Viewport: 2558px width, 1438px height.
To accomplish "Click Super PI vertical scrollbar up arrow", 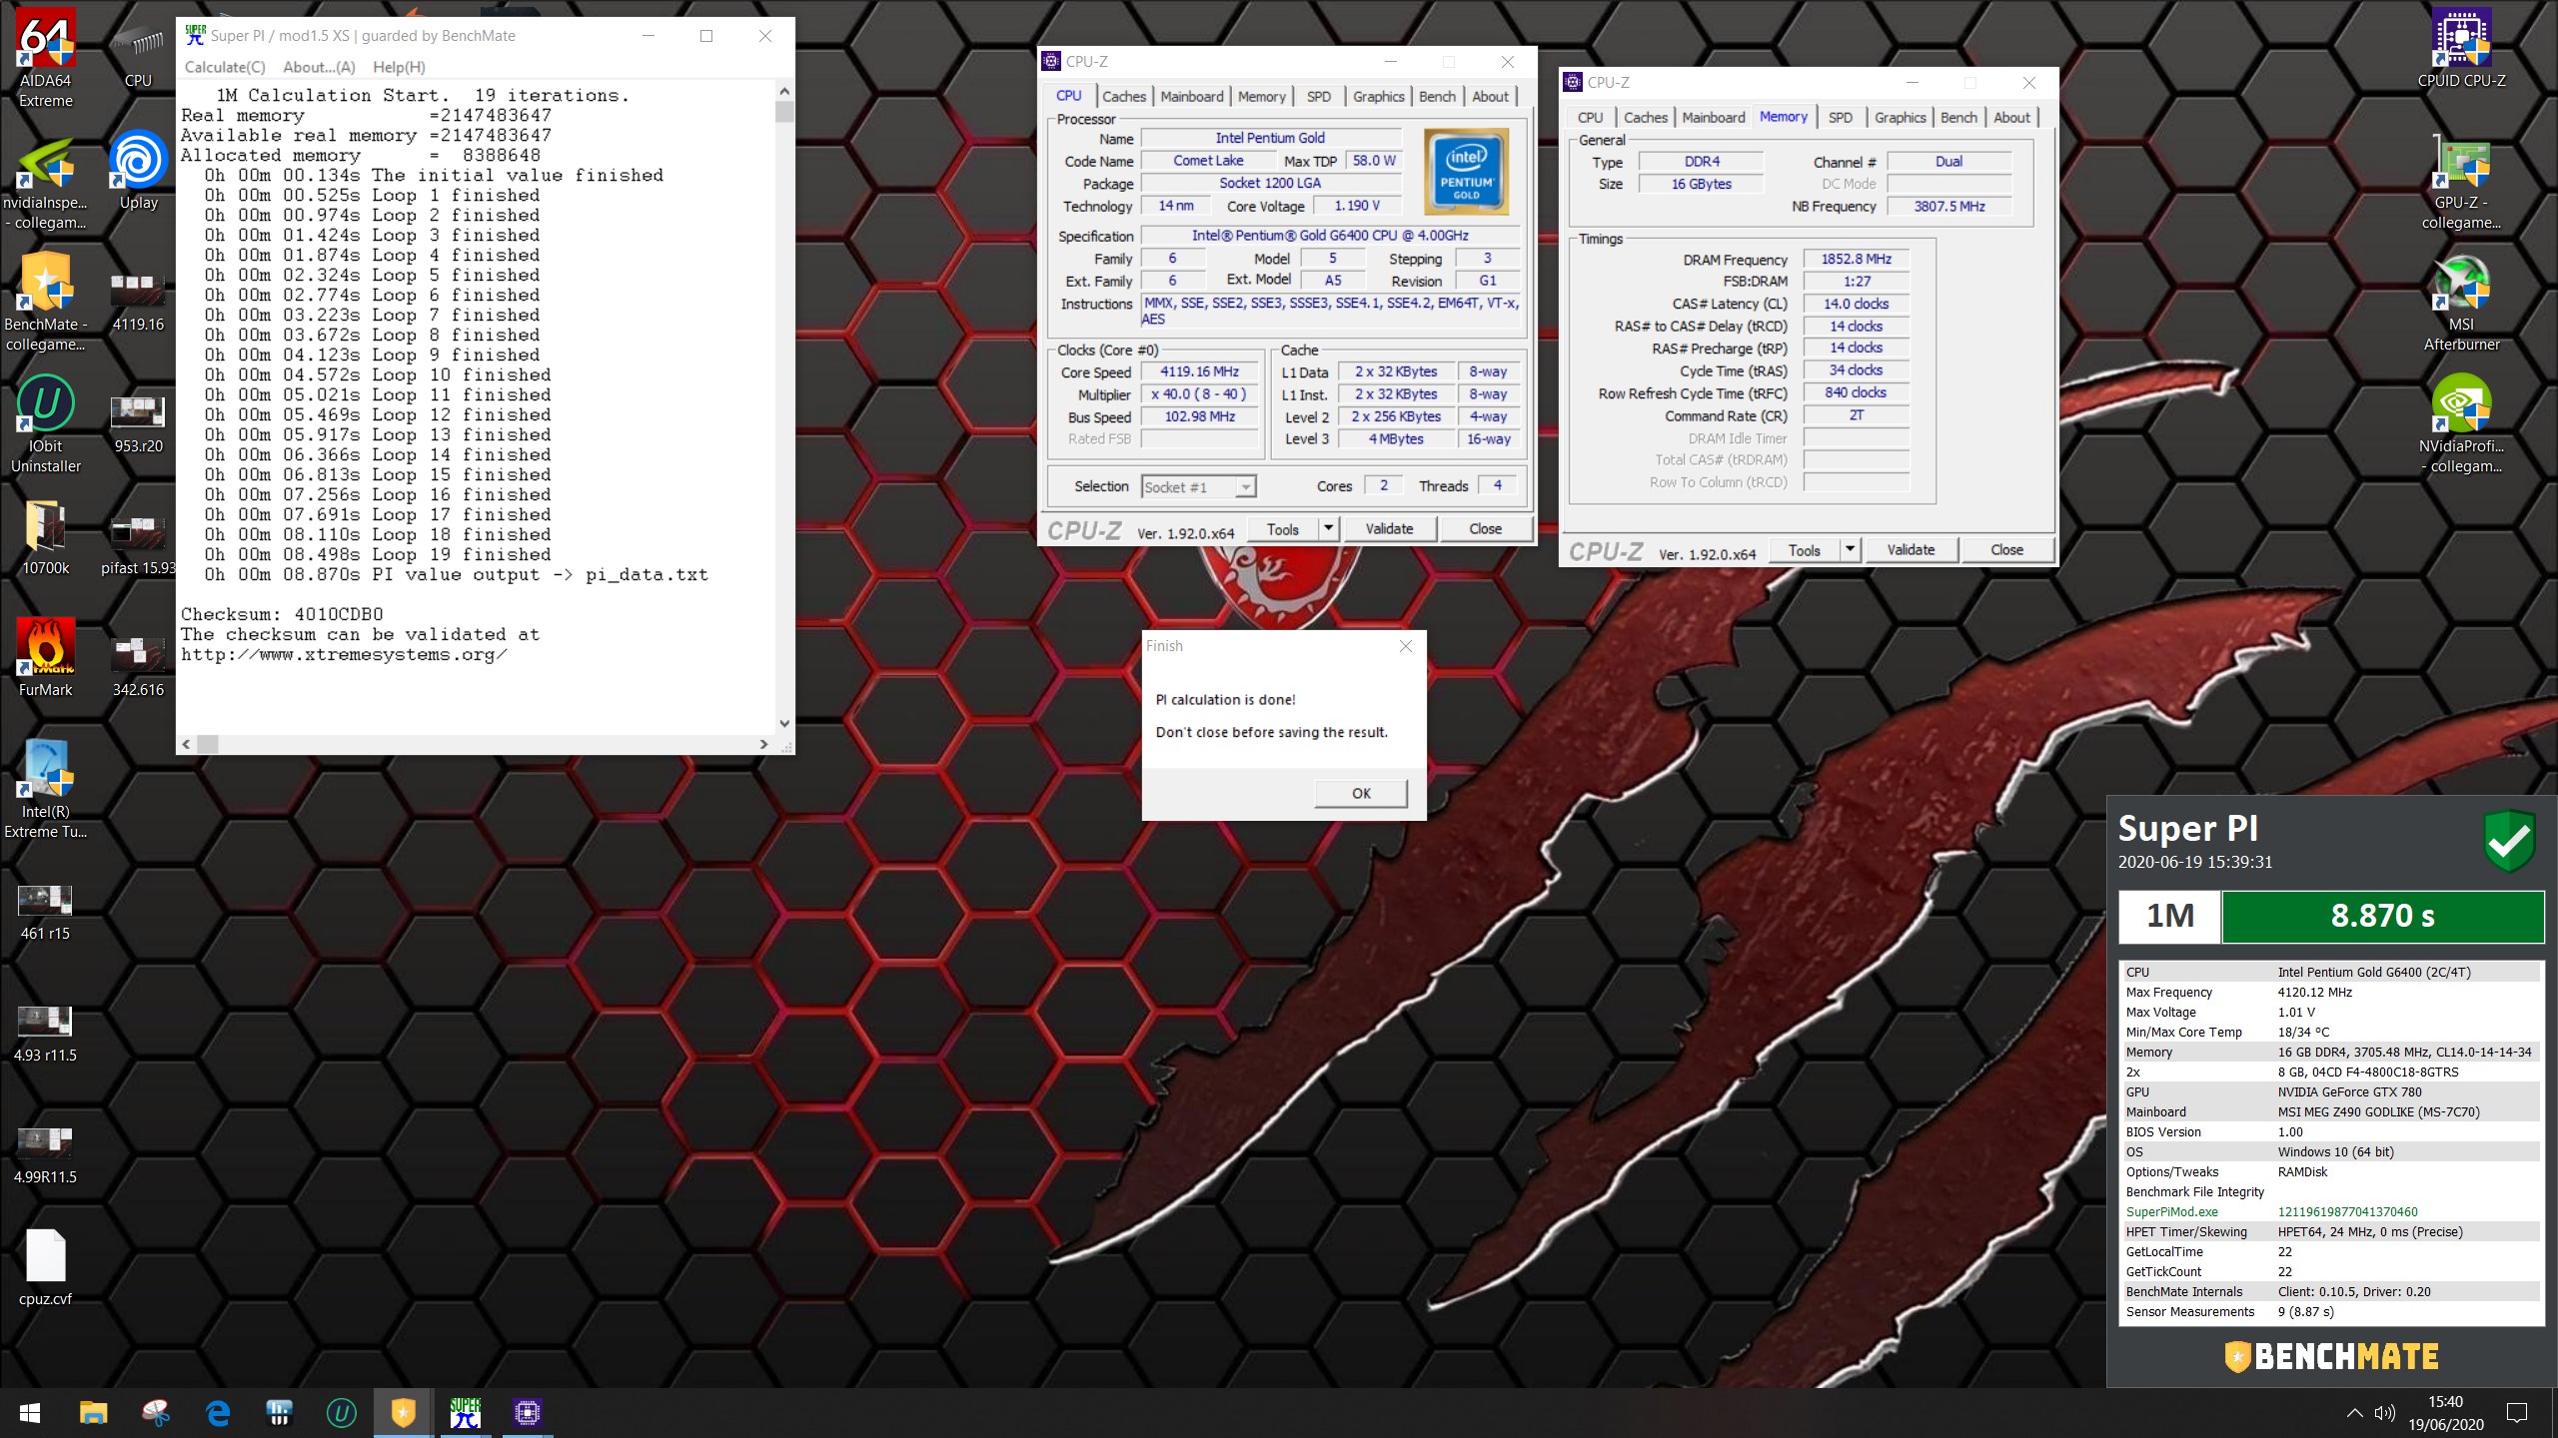I will point(784,91).
